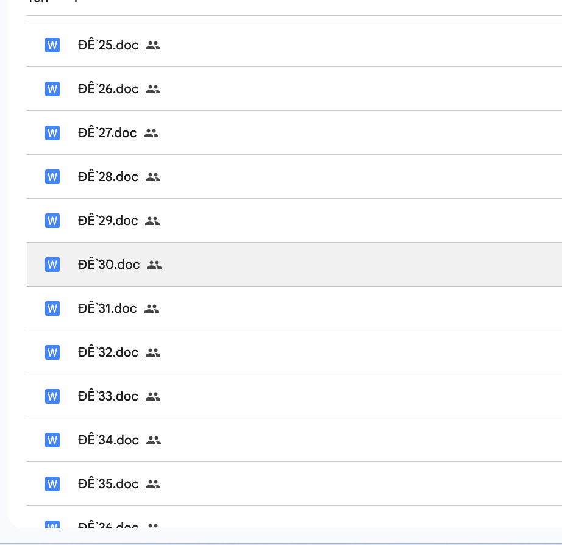Click the Word icon beside ĐỀ 35.doc
This screenshot has height=545, width=562.
pos(52,484)
